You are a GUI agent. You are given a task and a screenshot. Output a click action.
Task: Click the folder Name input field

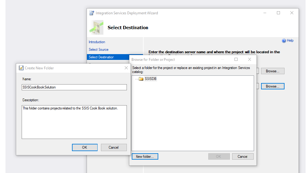(74, 87)
